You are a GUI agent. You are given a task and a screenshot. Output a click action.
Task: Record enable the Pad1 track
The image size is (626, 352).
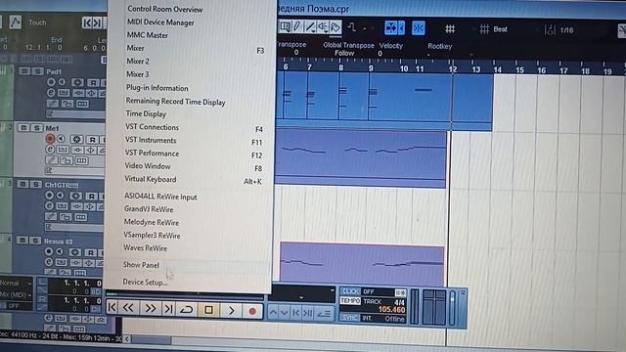point(51,82)
